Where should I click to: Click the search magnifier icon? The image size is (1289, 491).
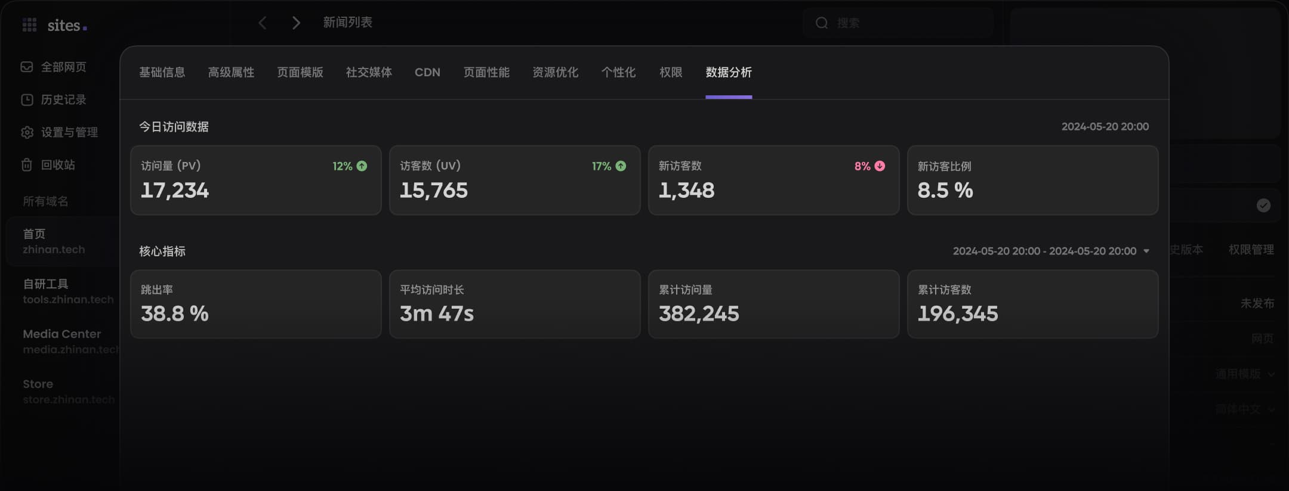coord(822,23)
